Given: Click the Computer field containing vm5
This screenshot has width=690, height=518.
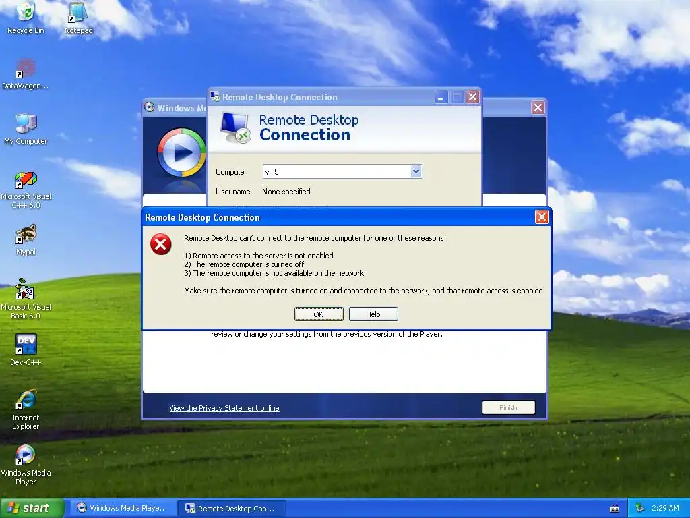Looking at the screenshot, I should (342, 171).
